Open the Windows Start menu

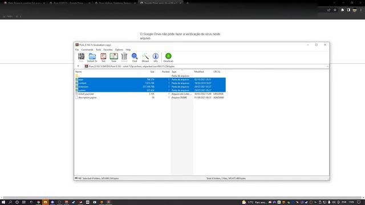click(3, 202)
